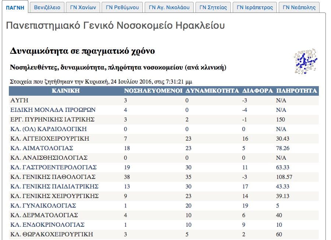Open ΚΛ. ΓΕΝΙΚΗΣ ΠΑΙΔΙΑΤΡΙΚΗΣ link
The image size is (331, 240).
(54, 186)
